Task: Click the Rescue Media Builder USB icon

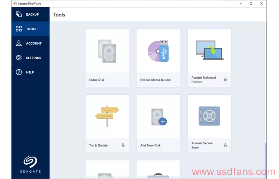Action: [159, 51]
